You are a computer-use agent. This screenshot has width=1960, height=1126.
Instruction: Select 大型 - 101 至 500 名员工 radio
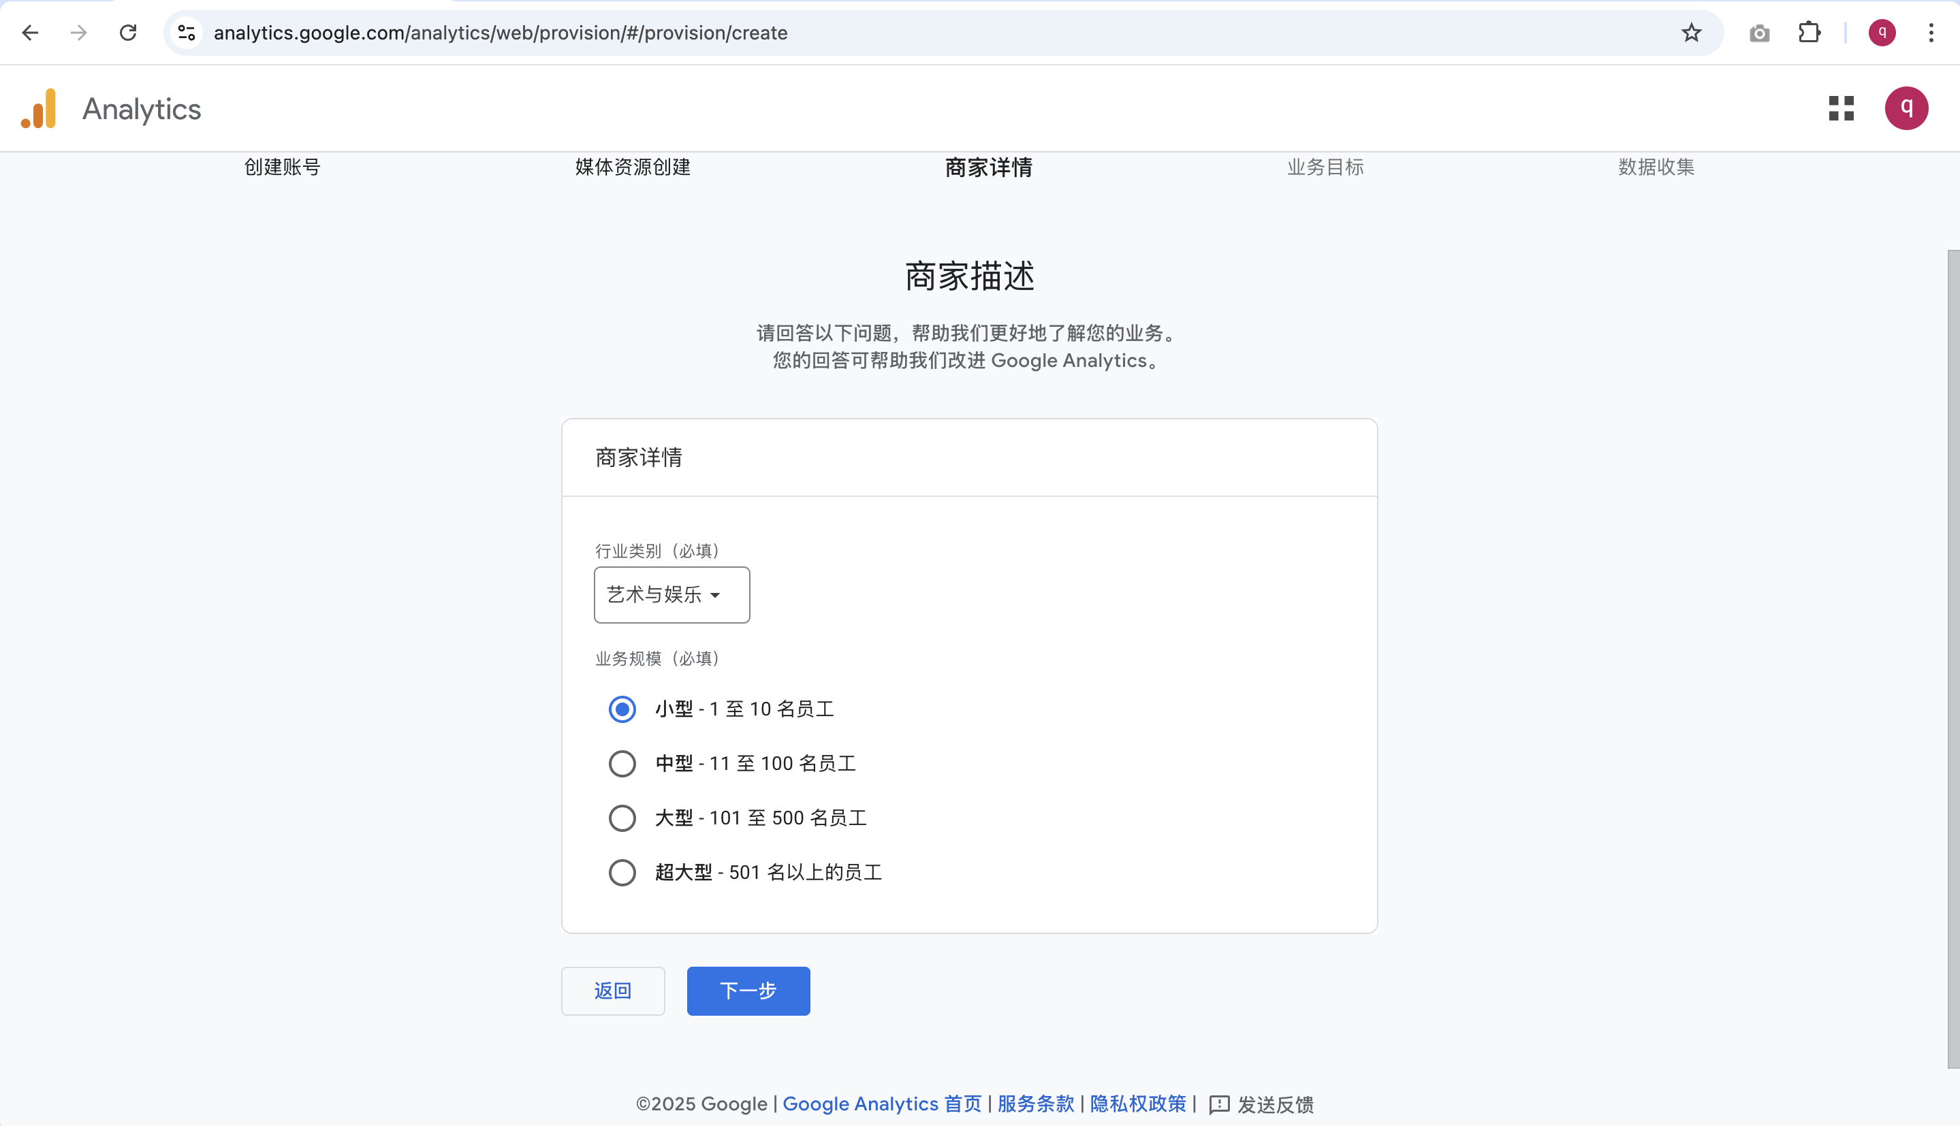click(622, 818)
